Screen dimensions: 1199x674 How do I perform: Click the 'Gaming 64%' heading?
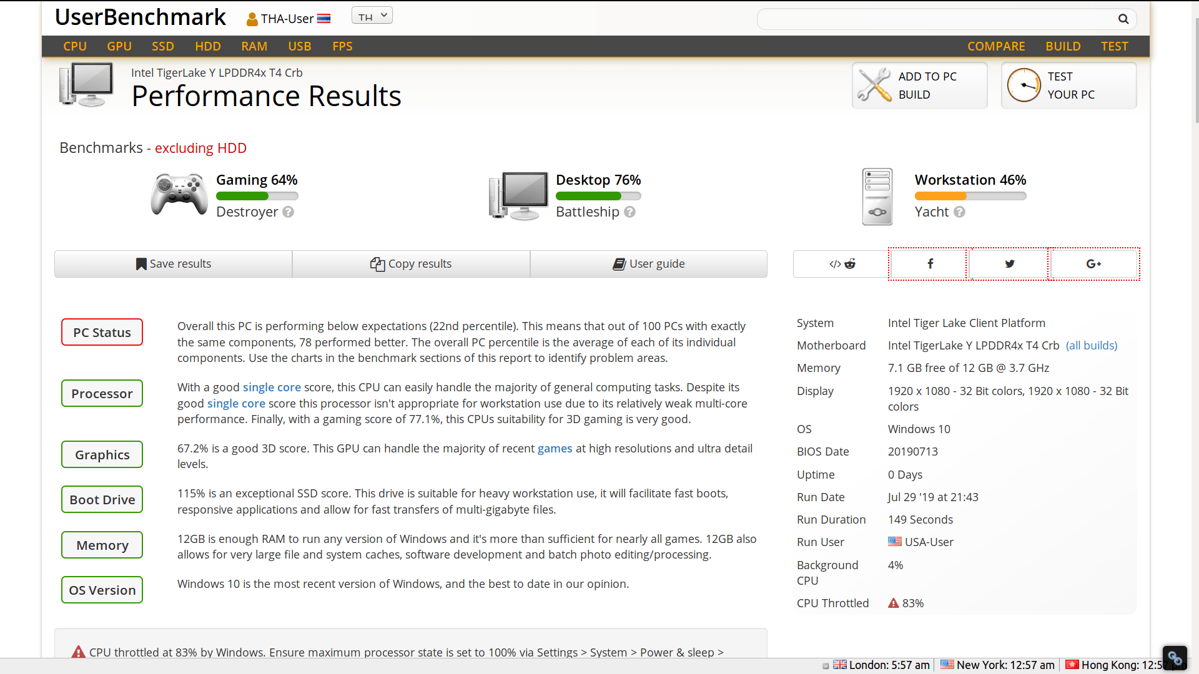click(257, 180)
